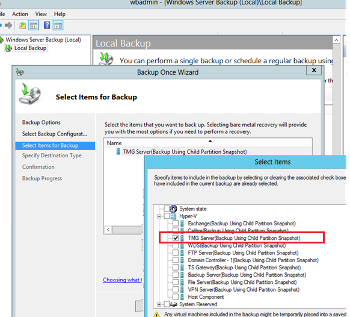Click the up one level folder icon
This screenshot has width=350, height=317.
point(22,25)
